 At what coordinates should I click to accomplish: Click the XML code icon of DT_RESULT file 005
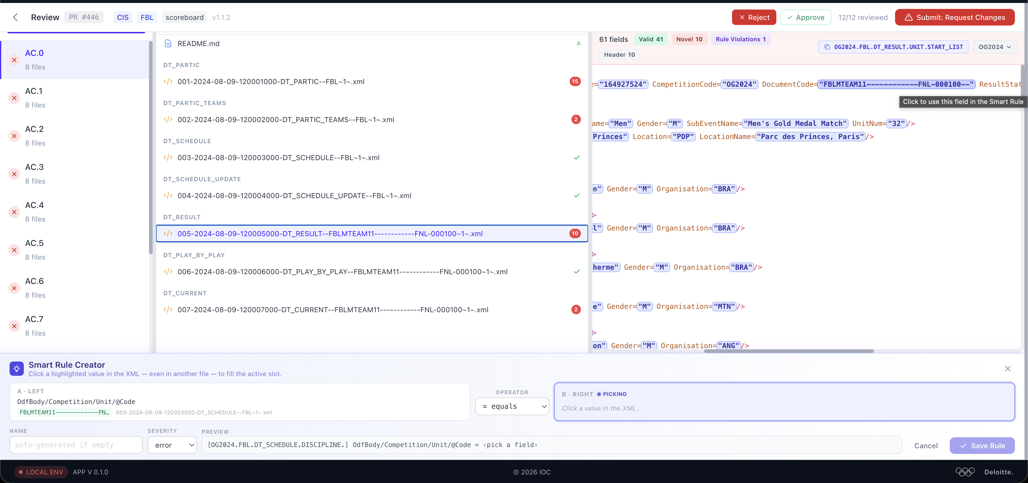[x=168, y=233]
